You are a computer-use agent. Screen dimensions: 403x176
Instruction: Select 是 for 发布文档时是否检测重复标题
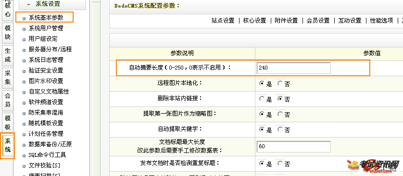pos(262,163)
